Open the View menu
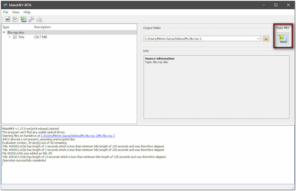 click(x=16, y=12)
